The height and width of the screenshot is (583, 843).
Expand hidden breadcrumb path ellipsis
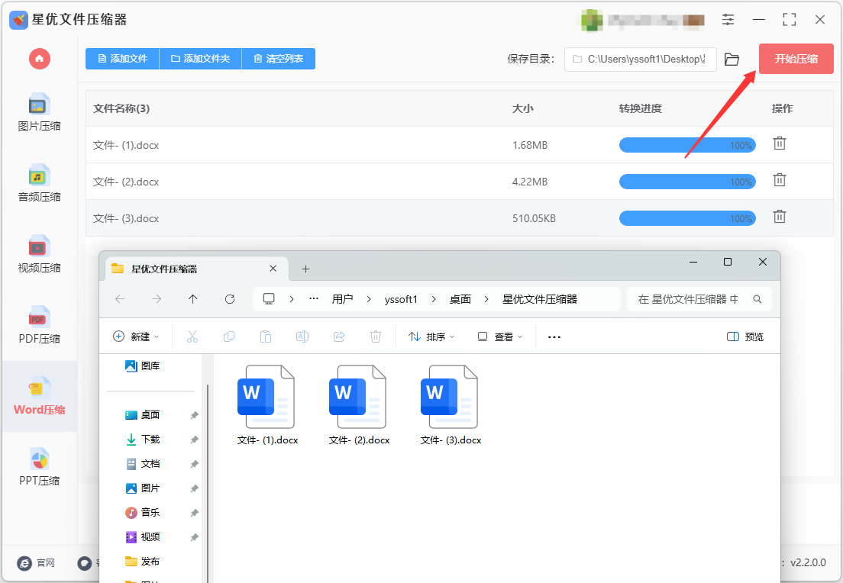[x=313, y=299]
